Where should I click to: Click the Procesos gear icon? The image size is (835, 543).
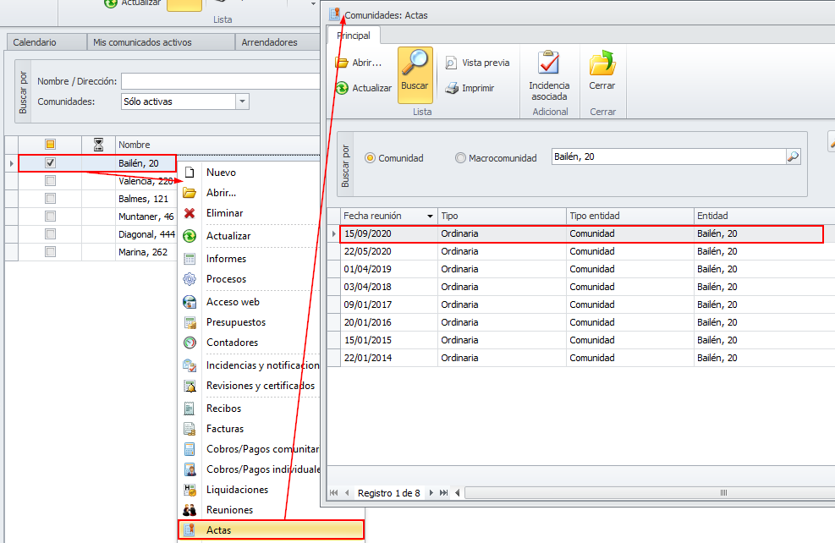190,279
